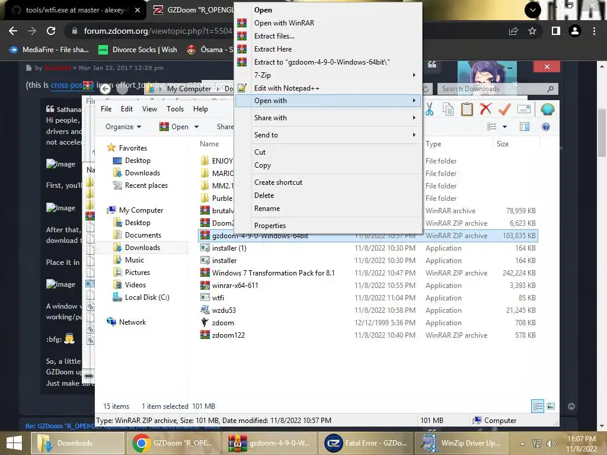Image resolution: width=607 pixels, height=455 pixels.
Task: Expand the Send to submenu
Action: click(x=327, y=134)
